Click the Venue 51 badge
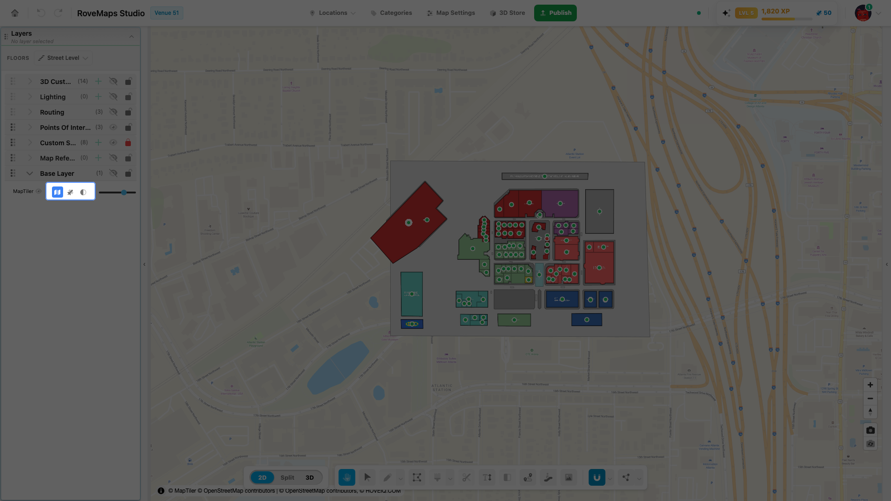 tap(167, 13)
